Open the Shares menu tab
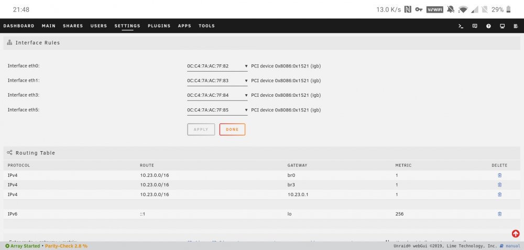Screen dimensions: 524x250 (x=73, y=26)
